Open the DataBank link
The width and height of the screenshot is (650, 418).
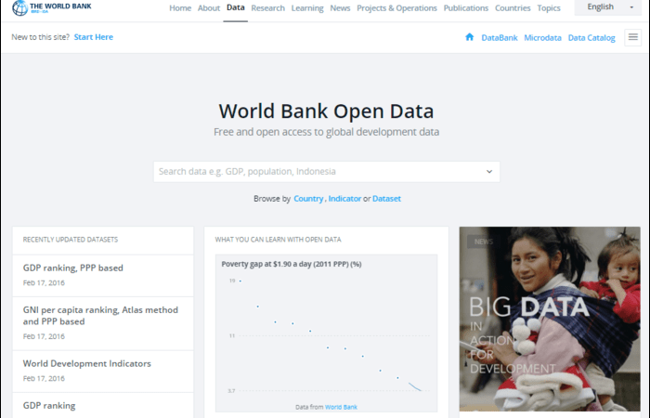pos(500,38)
